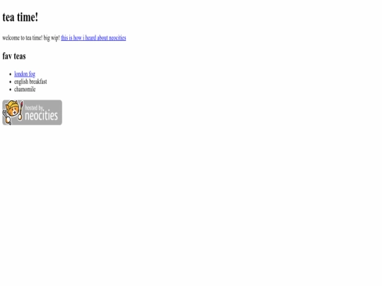The height and width of the screenshot is (286, 382).
Task: Click the 'hosted by' text in the badge
Action: pyautogui.click(x=34, y=107)
